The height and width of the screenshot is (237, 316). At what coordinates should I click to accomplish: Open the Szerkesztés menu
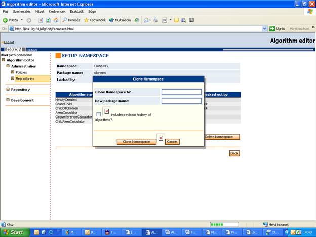coord(22,12)
